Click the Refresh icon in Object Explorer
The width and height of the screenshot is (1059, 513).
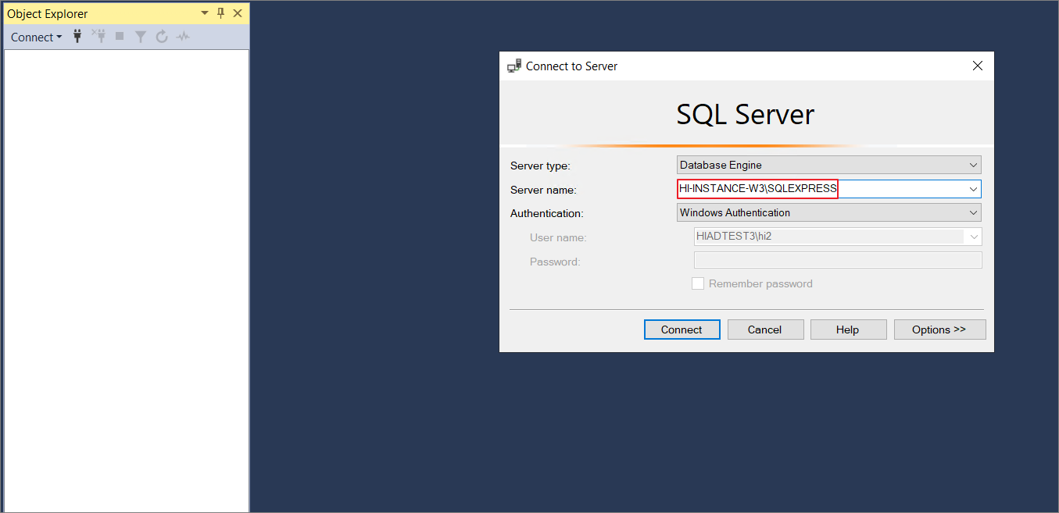(x=162, y=37)
